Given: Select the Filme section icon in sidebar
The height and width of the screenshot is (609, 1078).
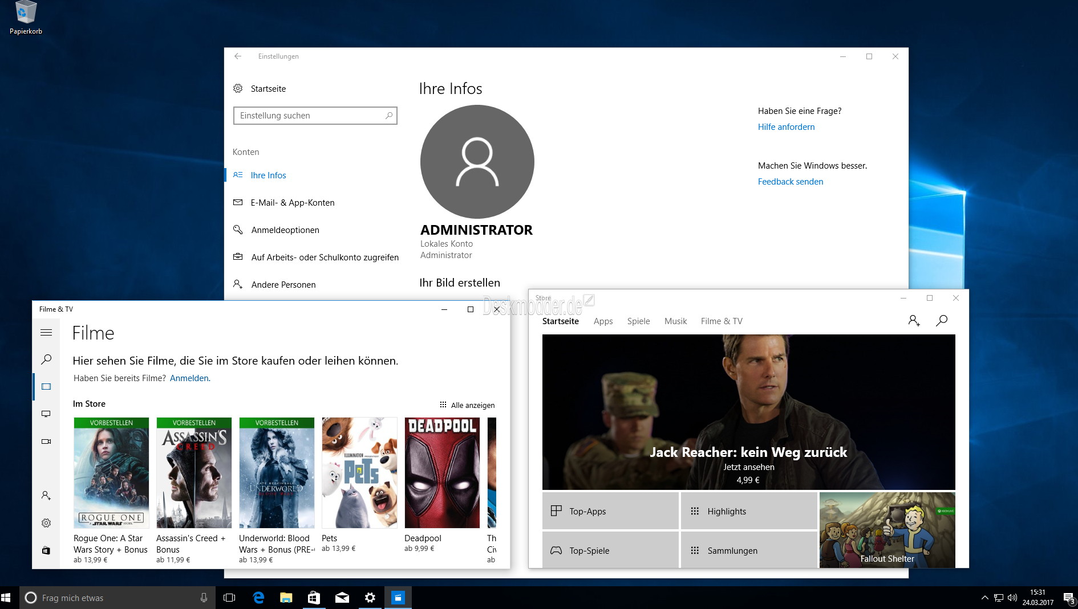Looking at the screenshot, I should coord(46,386).
